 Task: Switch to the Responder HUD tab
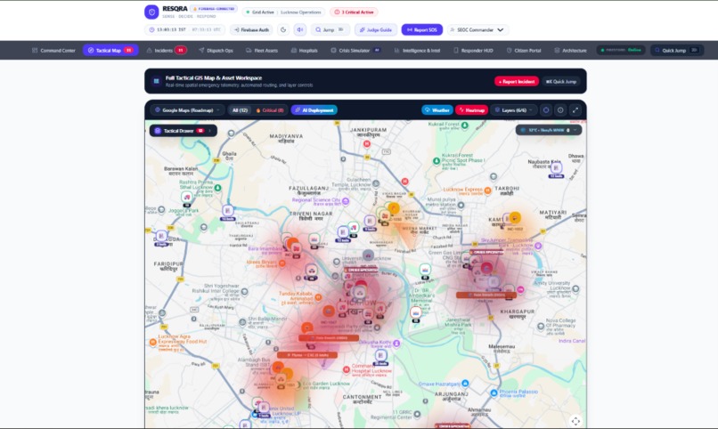(x=473, y=51)
